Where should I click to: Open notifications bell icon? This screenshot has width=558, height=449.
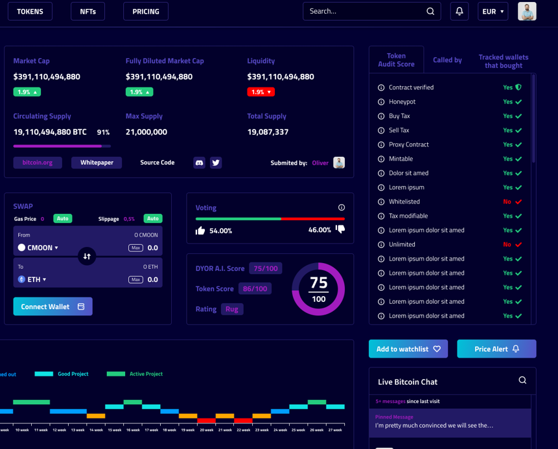[459, 12]
